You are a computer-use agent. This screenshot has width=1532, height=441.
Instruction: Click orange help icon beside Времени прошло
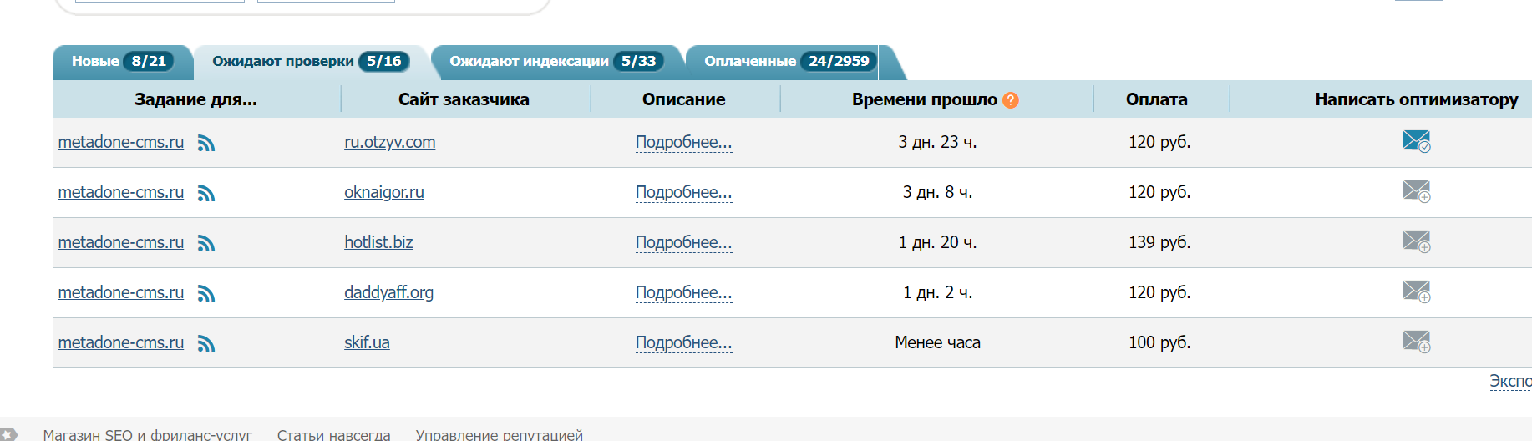pyautogui.click(x=1011, y=100)
